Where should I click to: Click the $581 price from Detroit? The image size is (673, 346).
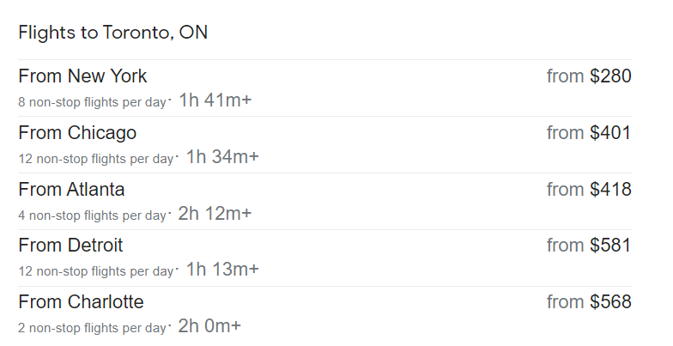tap(610, 246)
